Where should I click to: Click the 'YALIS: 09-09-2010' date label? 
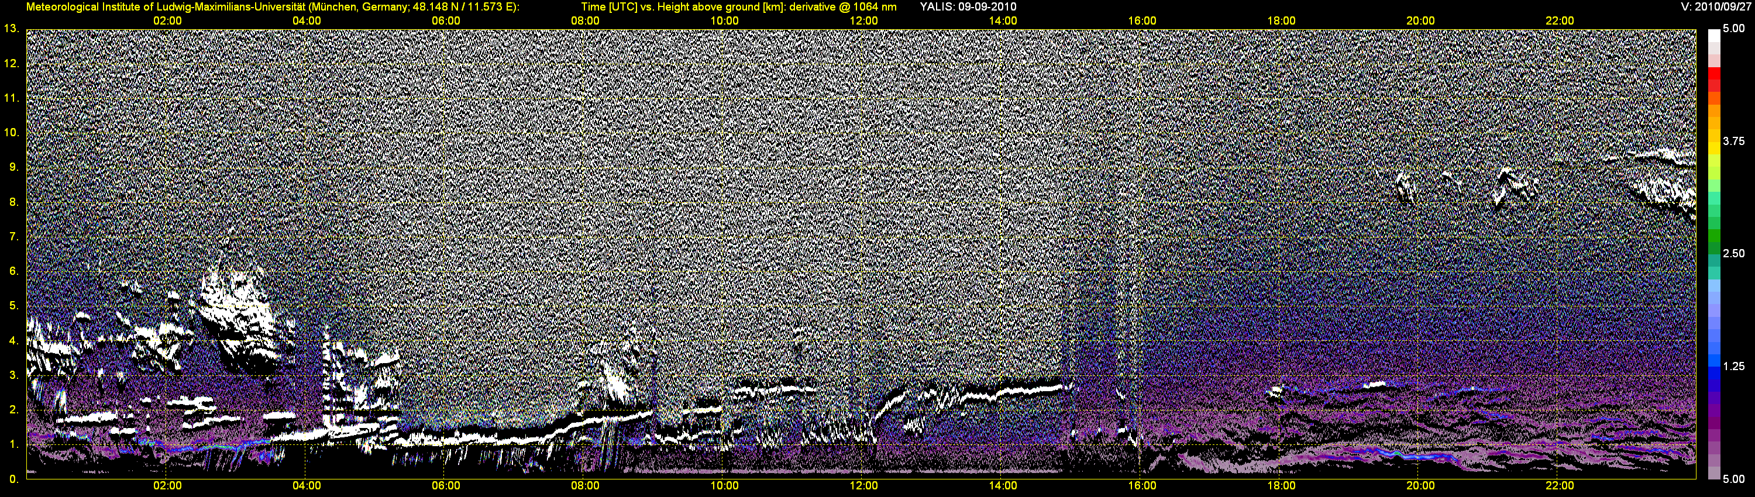[968, 7]
